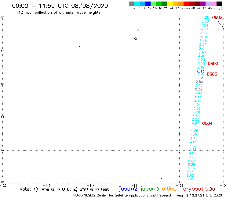Click the 3.89 wave height value
The image size is (226, 198).
[x=196, y=116]
